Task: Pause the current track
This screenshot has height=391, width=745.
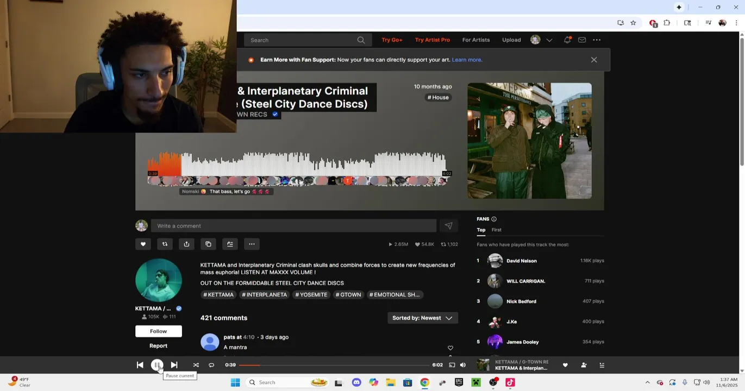Action: coord(157,365)
